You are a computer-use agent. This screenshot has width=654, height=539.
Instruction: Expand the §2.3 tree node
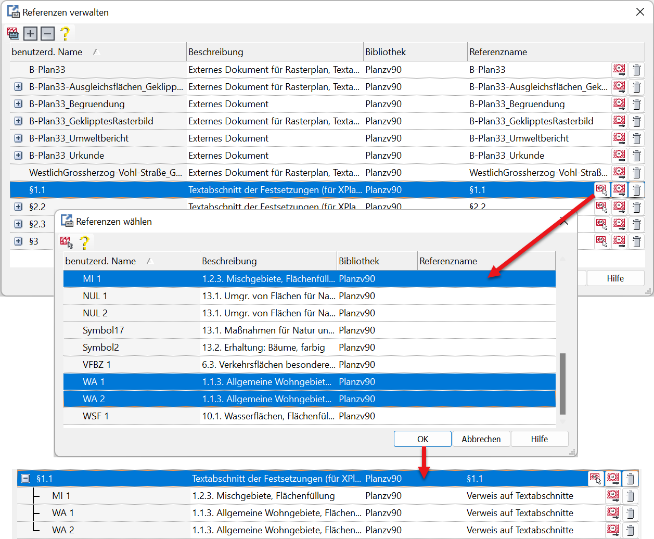[x=18, y=224]
